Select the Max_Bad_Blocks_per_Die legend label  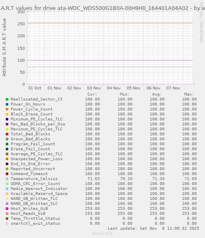click(38, 124)
